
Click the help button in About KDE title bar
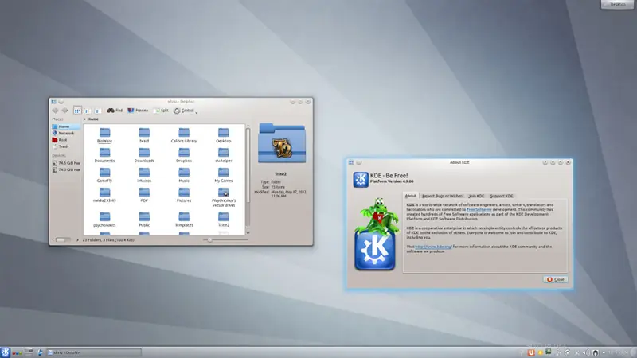tap(545, 162)
